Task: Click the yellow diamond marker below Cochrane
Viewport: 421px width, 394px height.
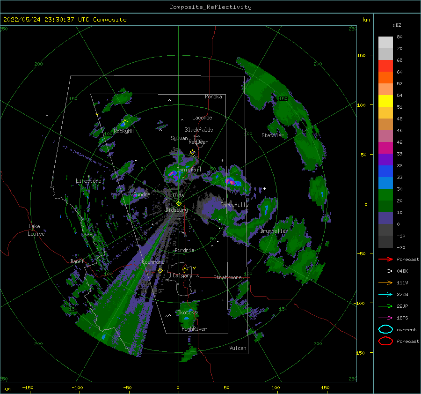Action: [160, 270]
